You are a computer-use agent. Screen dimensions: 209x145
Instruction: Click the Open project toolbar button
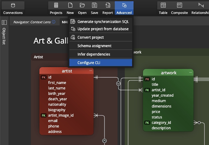point(82,8)
